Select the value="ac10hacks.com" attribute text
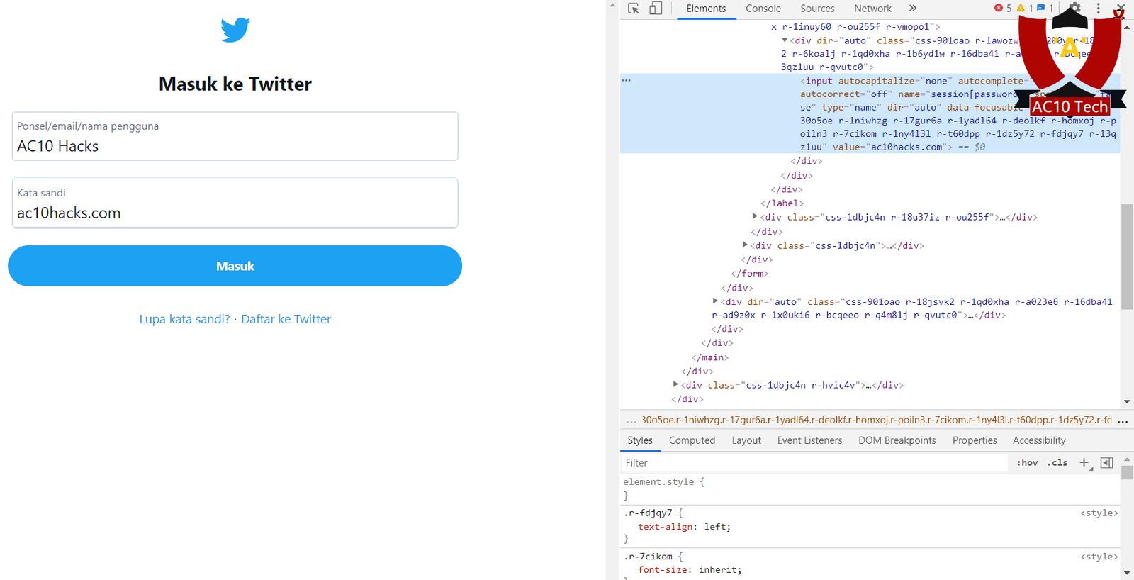Screen dimensions: 1134x580 coord(889,147)
